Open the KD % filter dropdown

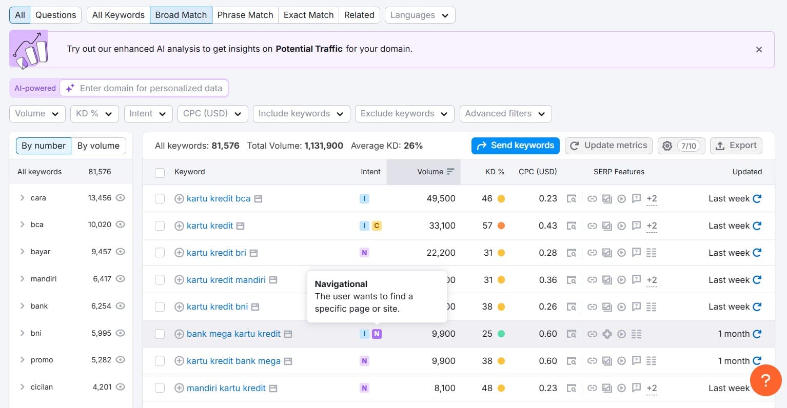[94, 114]
